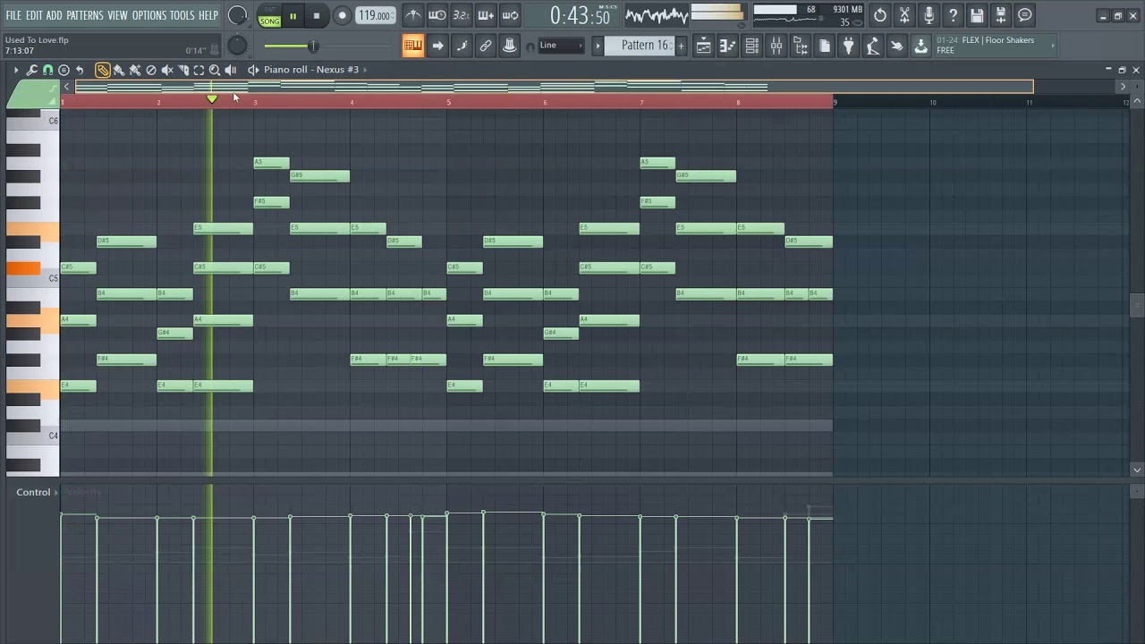The width and height of the screenshot is (1145, 644).
Task: Click the one-click audio recording microphone icon
Action: click(x=929, y=15)
